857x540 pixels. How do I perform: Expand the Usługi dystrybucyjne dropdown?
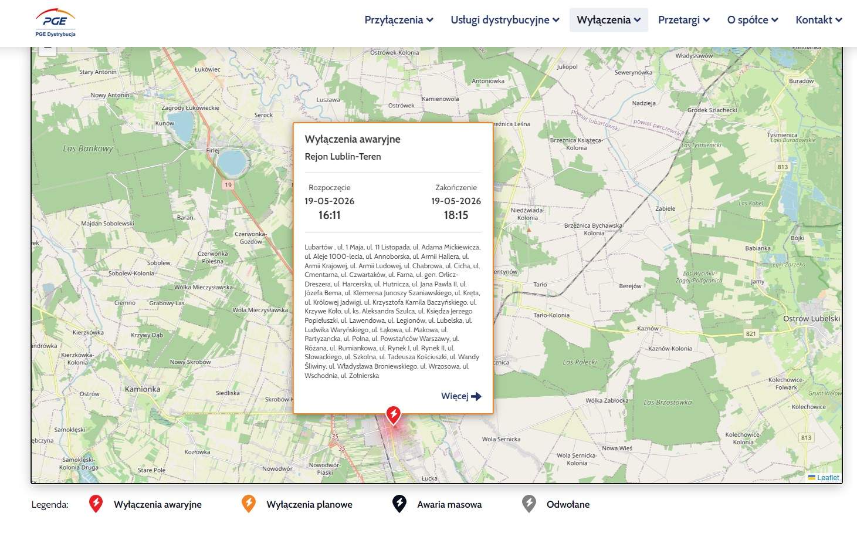(505, 20)
